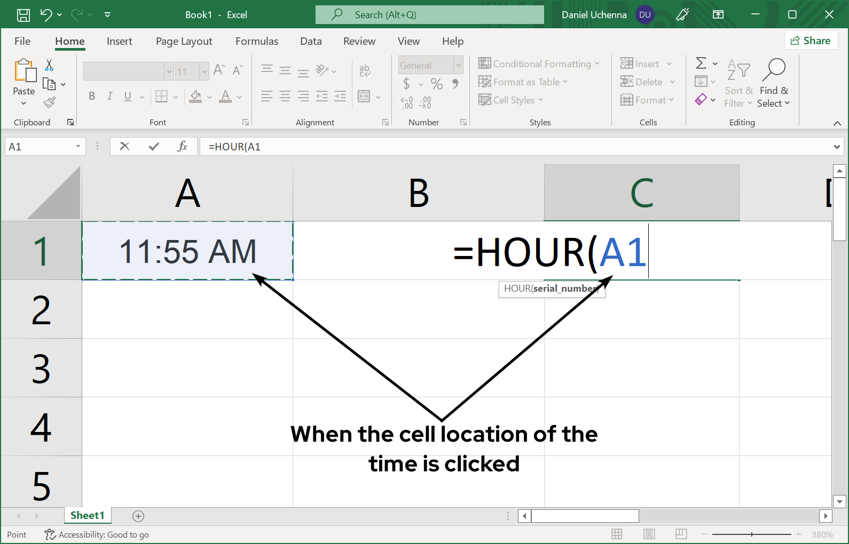
Task: Open the Formulas ribbon tab
Action: pyautogui.click(x=257, y=41)
